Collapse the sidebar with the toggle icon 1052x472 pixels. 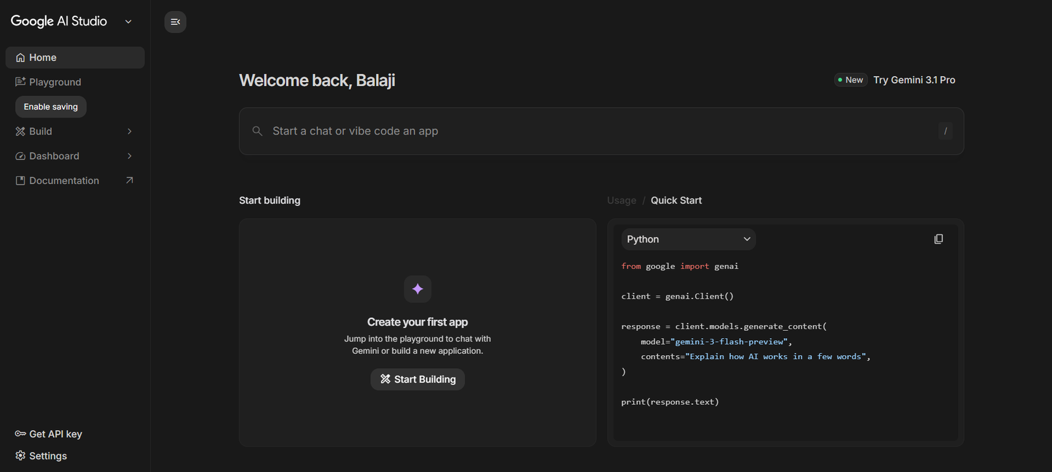(x=175, y=22)
